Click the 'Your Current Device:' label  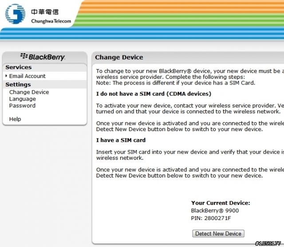click(221, 203)
